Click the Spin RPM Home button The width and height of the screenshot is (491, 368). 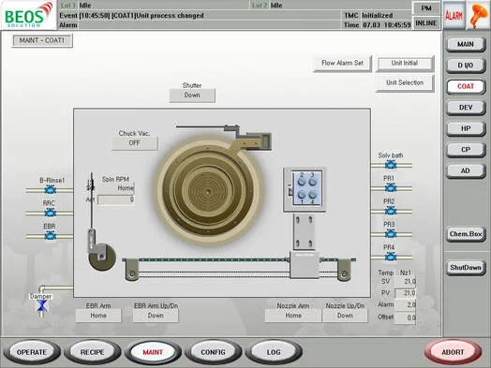click(x=117, y=188)
